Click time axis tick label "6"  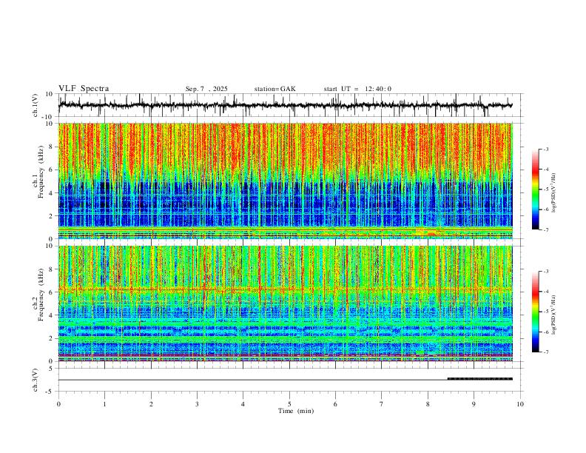(x=335, y=404)
